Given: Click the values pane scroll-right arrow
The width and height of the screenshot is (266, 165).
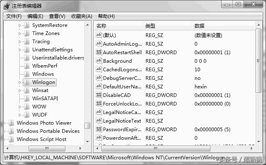Looking at the screenshot, I should click(251, 148).
